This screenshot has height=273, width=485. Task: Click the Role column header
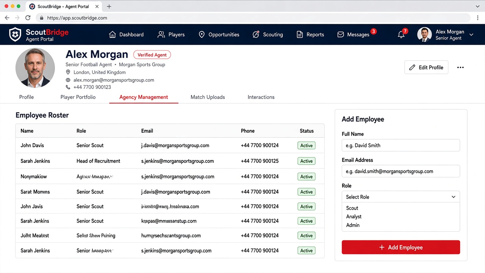click(x=81, y=131)
